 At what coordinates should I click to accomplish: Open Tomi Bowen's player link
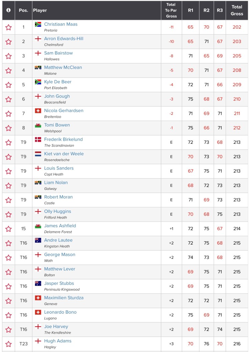pyautogui.click(x=57, y=125)
